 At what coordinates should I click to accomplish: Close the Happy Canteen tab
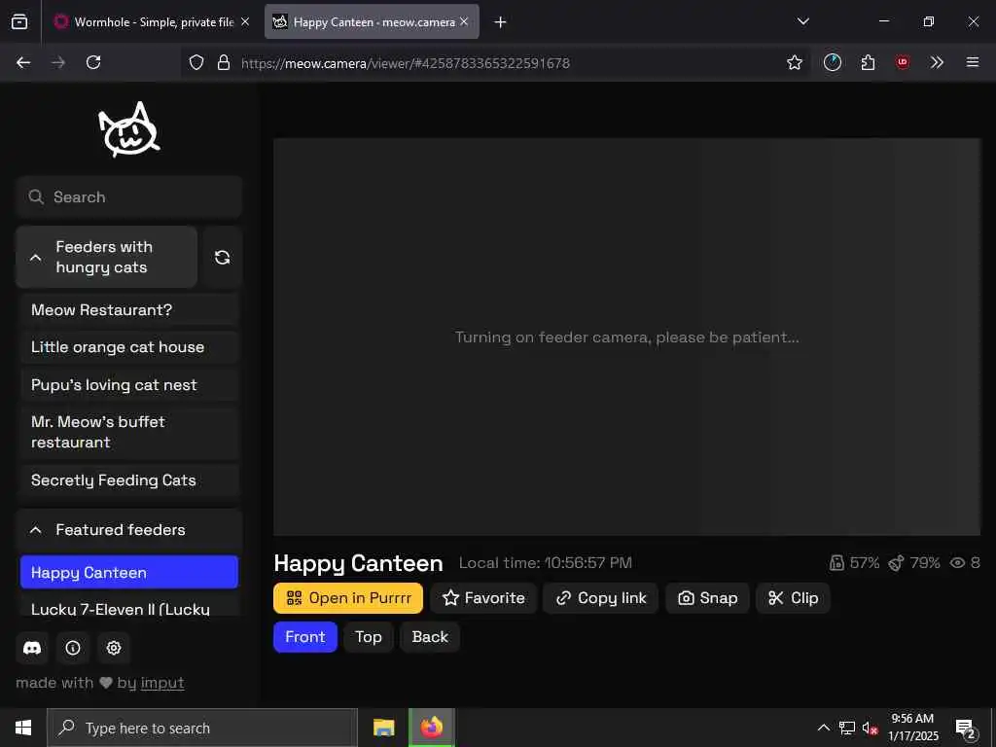464,21
